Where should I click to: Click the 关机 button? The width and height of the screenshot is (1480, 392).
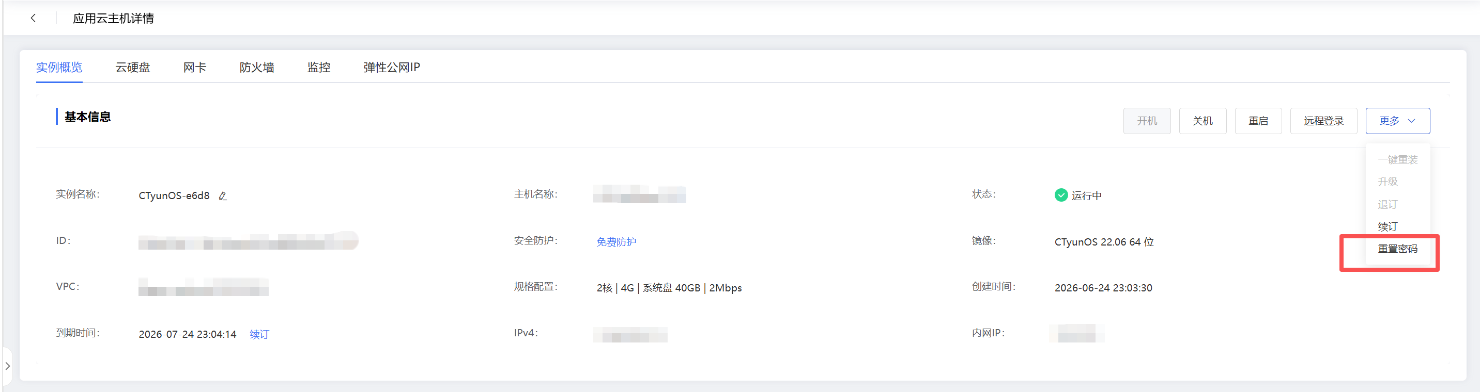pyautogui.click(x=1202, y=121)
